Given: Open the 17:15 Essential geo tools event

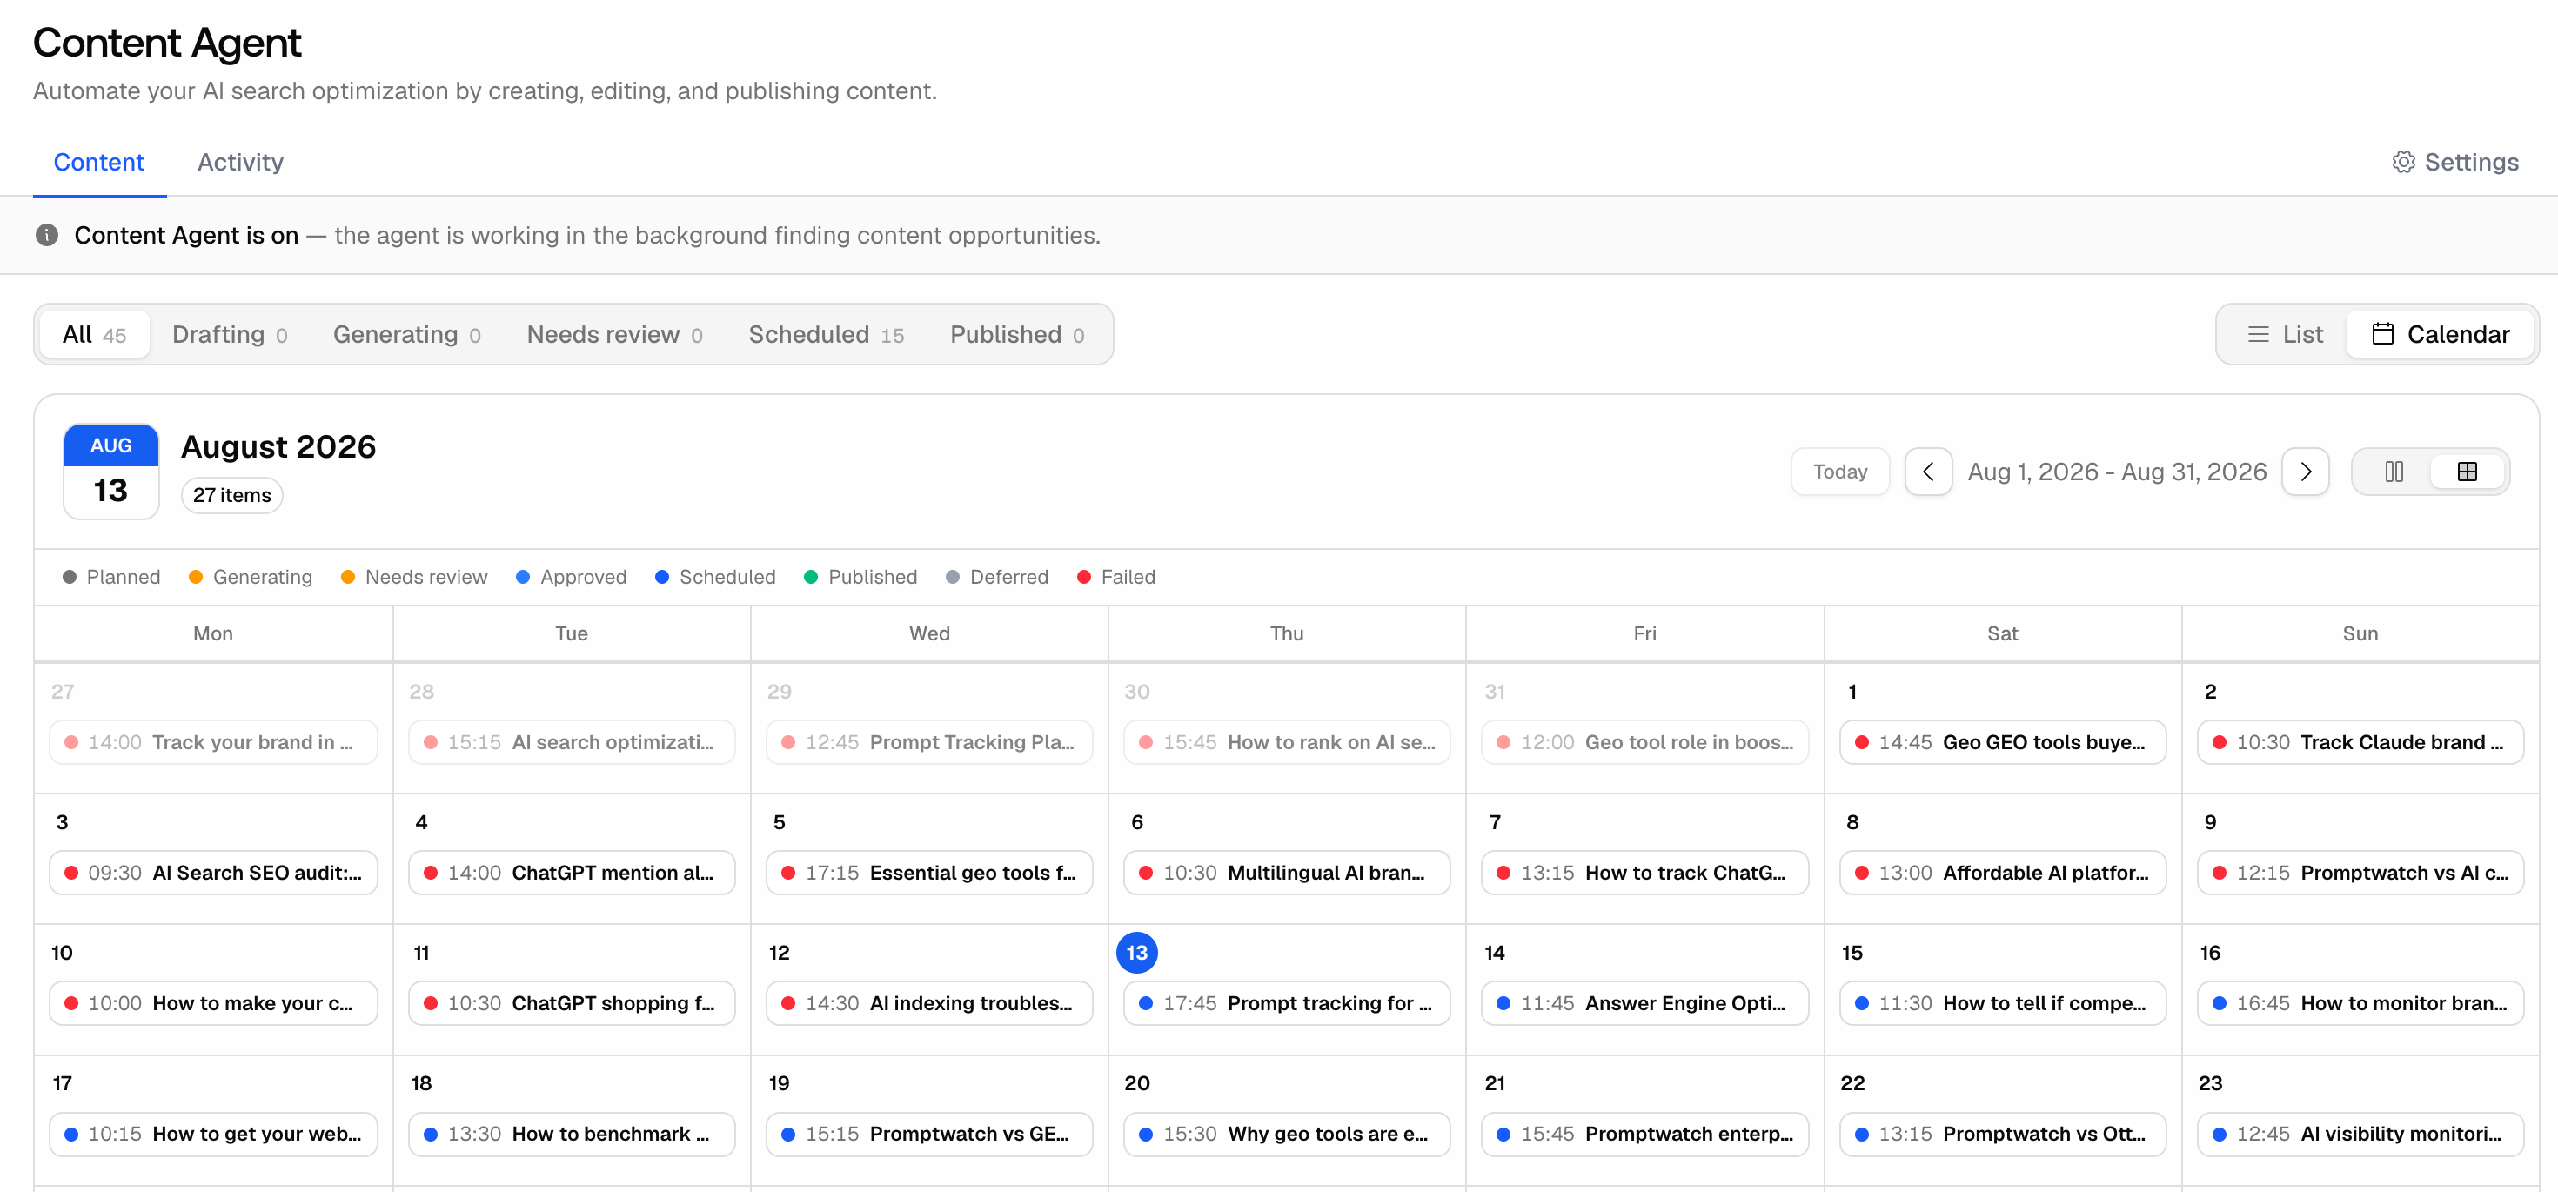Looking at the screenshot, I should (929, 872).
